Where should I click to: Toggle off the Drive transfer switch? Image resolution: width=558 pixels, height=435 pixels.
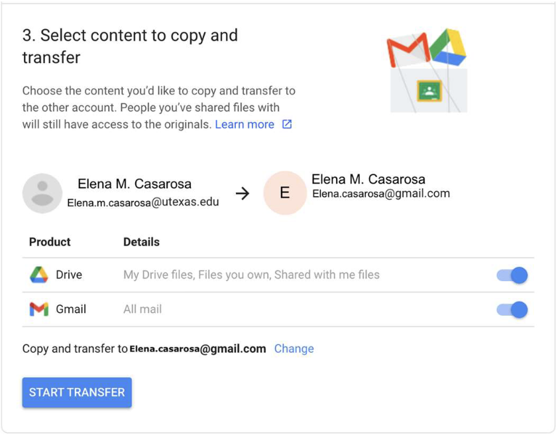pos(512,275)
